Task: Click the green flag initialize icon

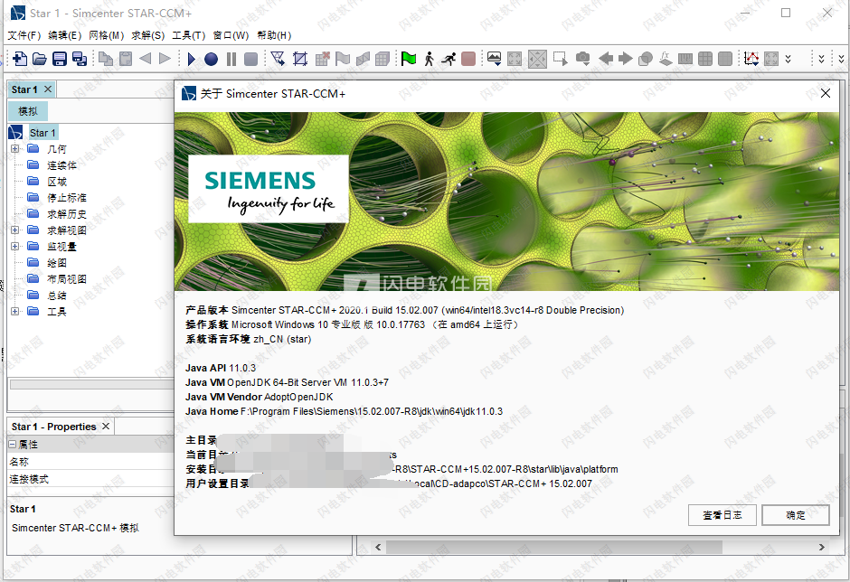Action: (409, 59)
